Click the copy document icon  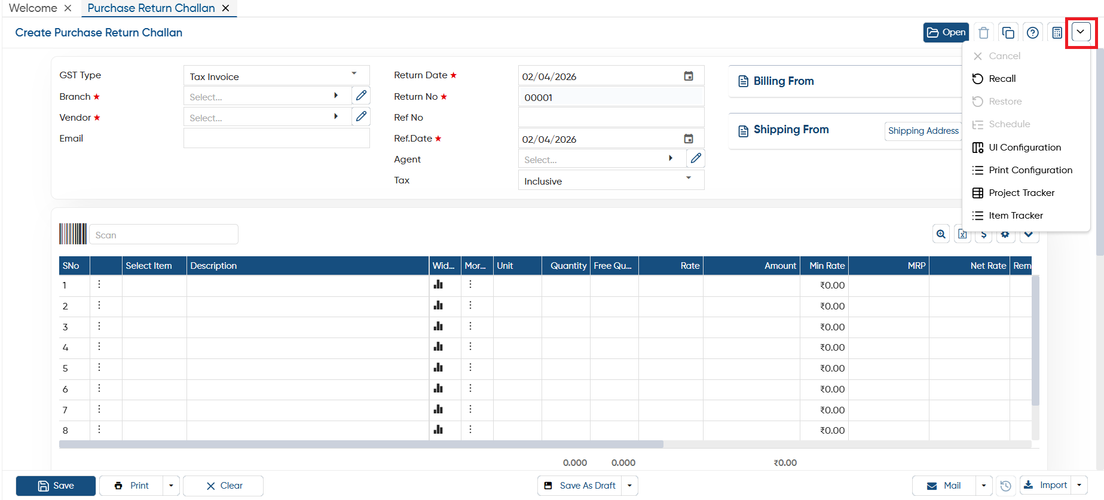pos(1008,32)
